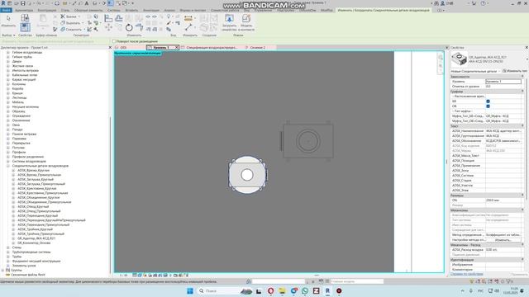Click the Properties palette icon in Свойства panel

click(x=25, y=27)
